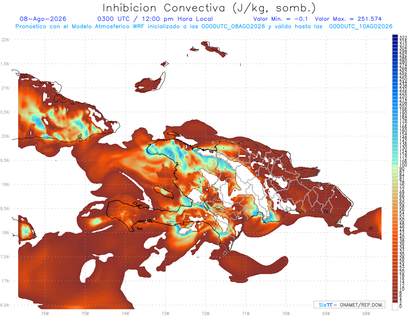Screen dimensions: 411x318
Task: Click the cropped "6.5N" latitude label
Action: [5, 305]
